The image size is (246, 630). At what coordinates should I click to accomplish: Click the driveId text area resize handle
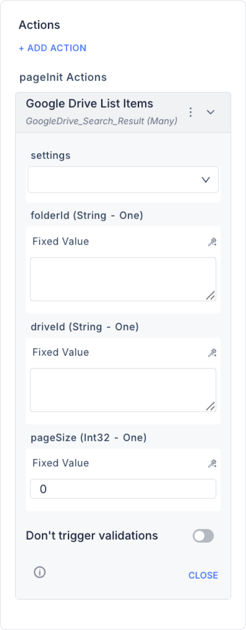[x=211, y=406]
